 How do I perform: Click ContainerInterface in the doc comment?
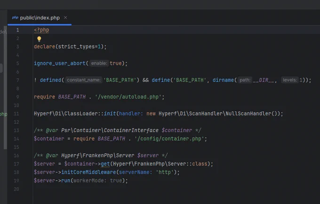[x=131, y=131]
